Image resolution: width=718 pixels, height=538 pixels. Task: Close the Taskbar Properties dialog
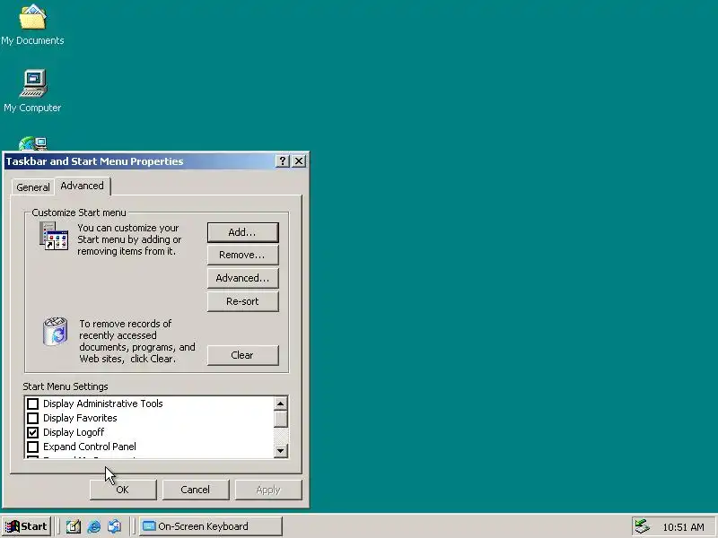click(x=299, y=161)
